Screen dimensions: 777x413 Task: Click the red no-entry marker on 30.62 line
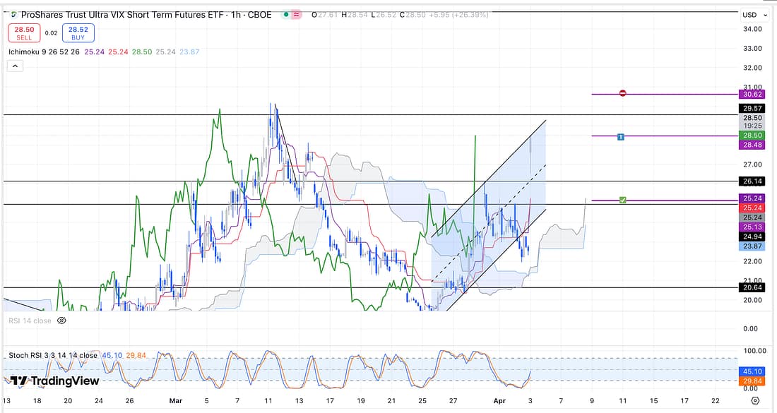(622, 93)
